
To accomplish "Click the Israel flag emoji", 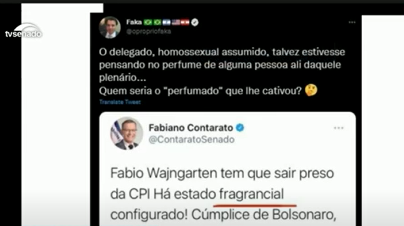I will pyautogui.click(x=166, y=22).
